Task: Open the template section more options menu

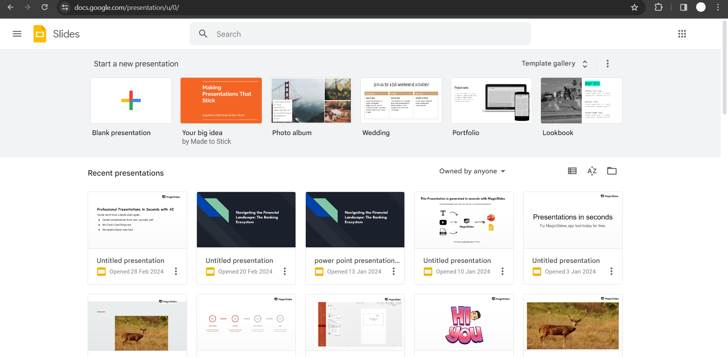Action: [x=608, y=64]
